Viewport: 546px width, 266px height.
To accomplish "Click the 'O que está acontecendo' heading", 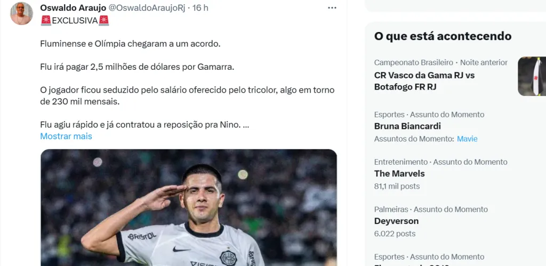I will [x=443, y=36].
